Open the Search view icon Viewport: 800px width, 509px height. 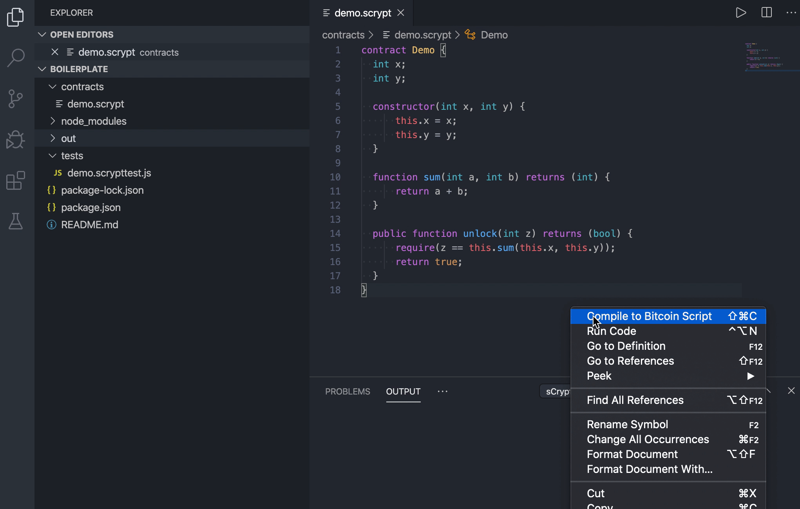point(16,58)
